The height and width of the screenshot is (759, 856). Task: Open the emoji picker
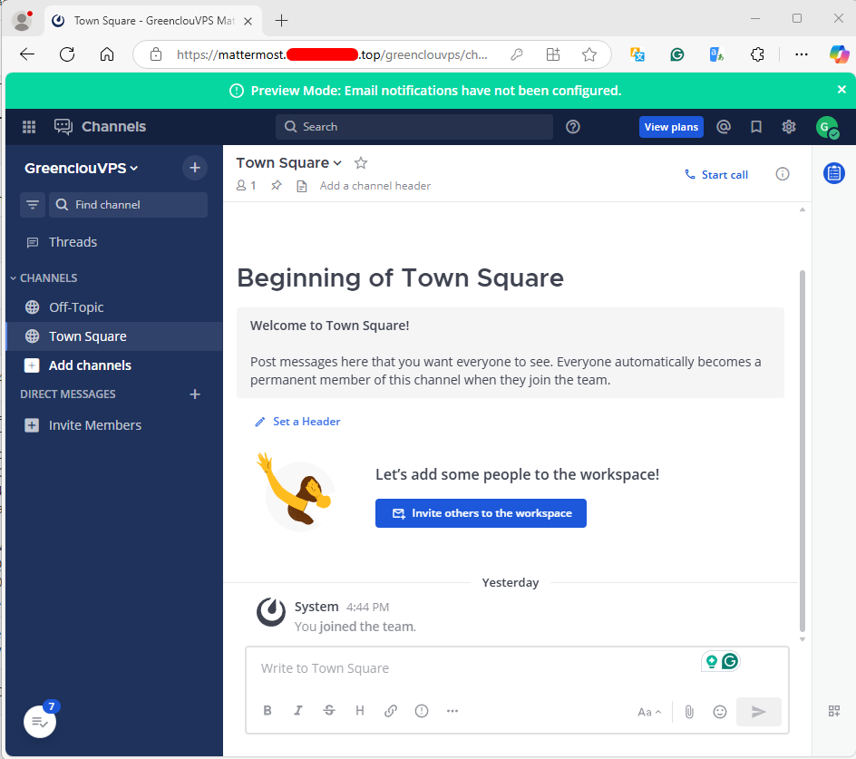point(720,712)
